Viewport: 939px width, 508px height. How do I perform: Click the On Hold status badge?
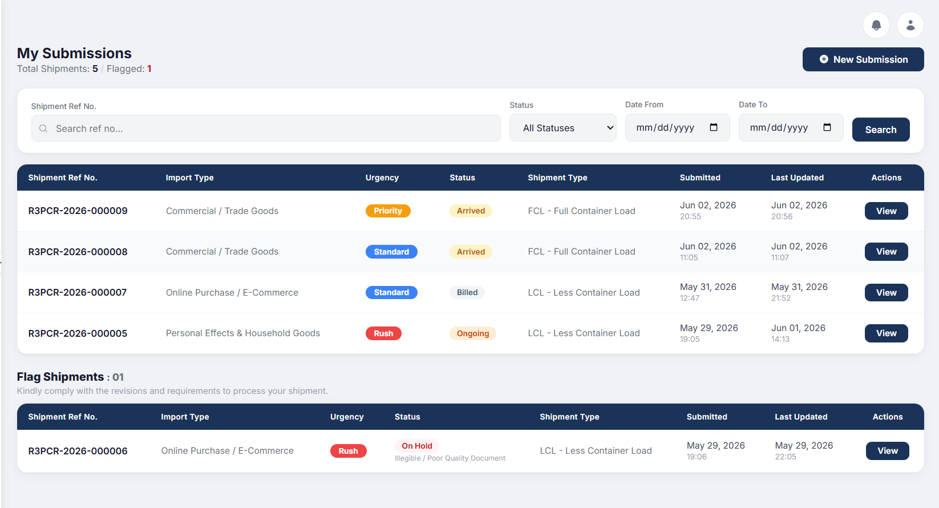point(417,446)
